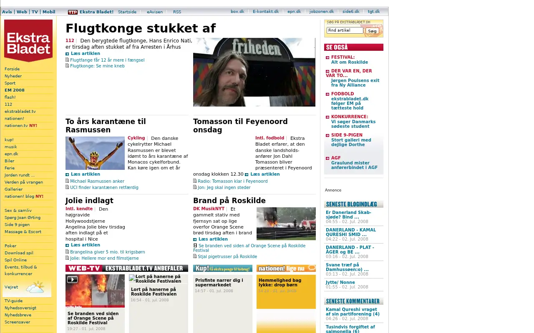Click arrow icon beside FODBOLD heading
This screenshot has width=534, height=333.
(327, 94)
